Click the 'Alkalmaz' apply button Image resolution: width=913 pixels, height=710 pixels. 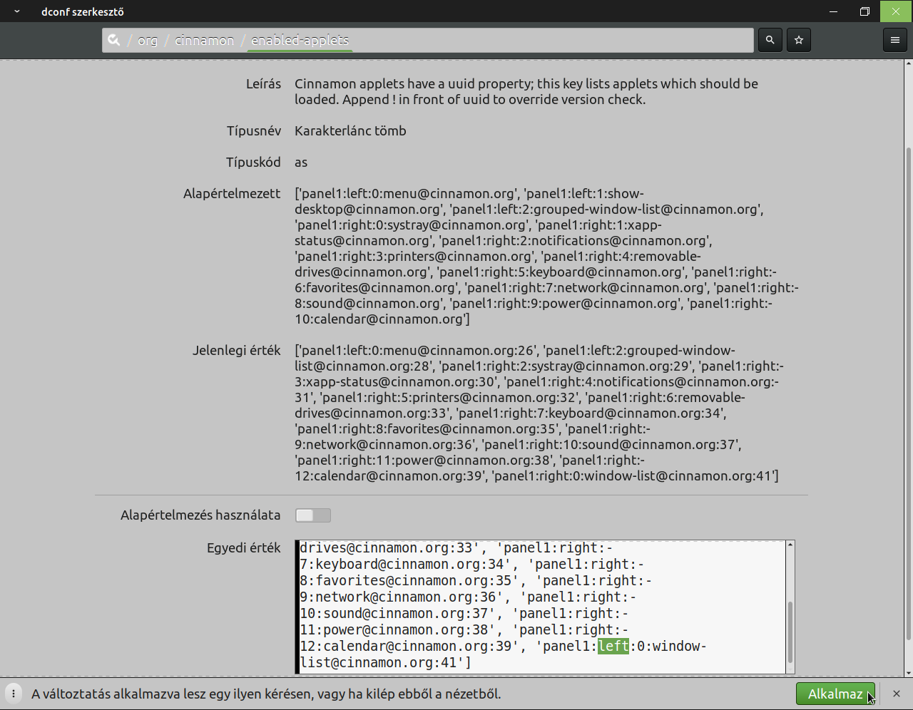[x=835, y=694]
